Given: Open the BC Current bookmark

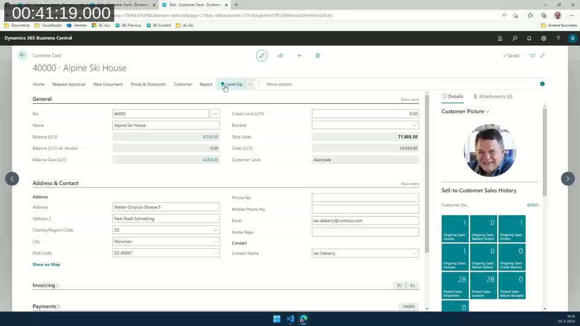Looking at the screenshot, I should 159,25.
